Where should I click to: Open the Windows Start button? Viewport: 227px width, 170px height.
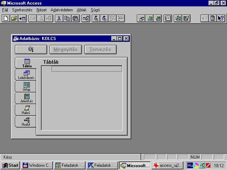[x=10, y=165]
